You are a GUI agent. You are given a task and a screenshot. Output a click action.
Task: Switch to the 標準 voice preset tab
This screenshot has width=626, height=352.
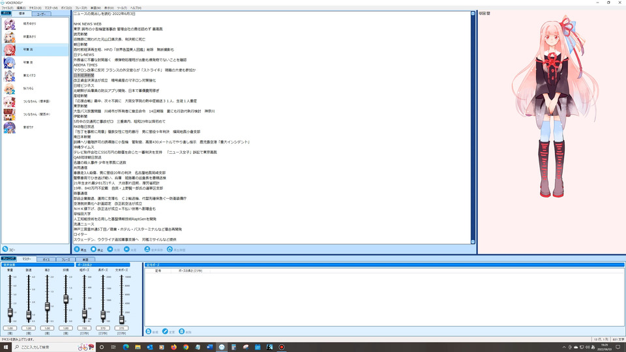click(x=22, y=14)
